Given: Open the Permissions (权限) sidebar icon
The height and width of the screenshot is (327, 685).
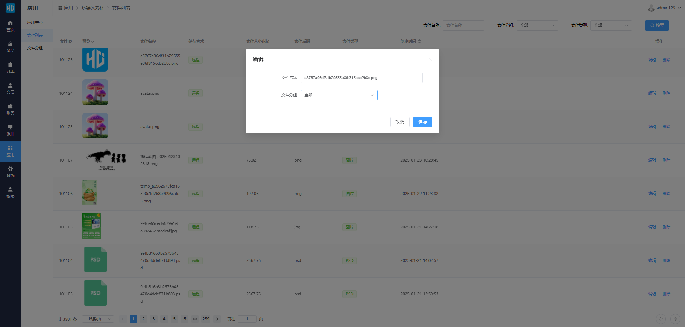Looking at the screenshot, I should pos(10,190).
